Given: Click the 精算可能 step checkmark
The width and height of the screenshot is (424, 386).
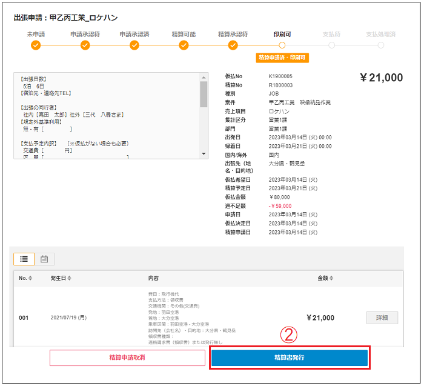Looking at the screenshot, I should coord(184,45).
